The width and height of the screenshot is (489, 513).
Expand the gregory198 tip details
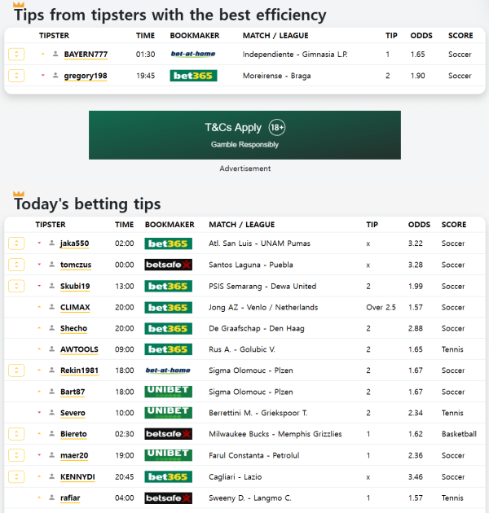pos(16,76)
